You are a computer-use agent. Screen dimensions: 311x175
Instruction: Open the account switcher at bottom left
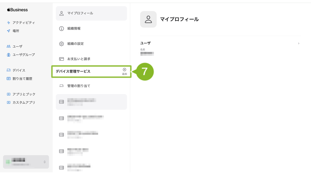26,162
